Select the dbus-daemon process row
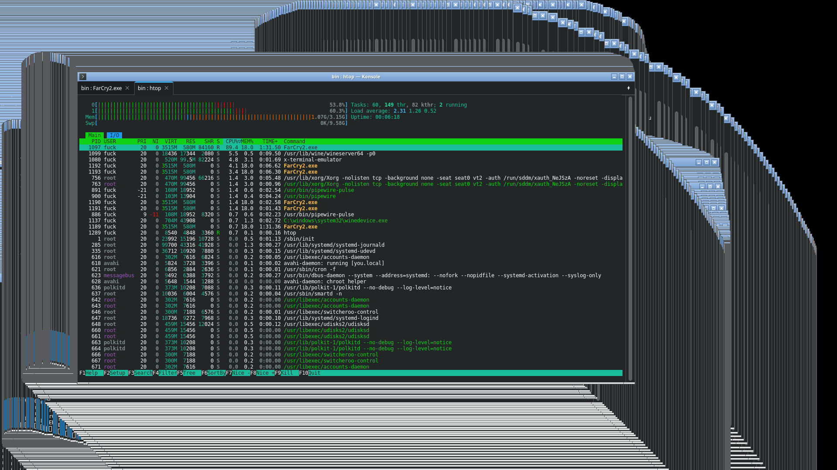The width and height of the screenshot is (837, 470). (x=351, y=275)
